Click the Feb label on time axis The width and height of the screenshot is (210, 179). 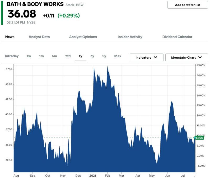tap(107, 176)
